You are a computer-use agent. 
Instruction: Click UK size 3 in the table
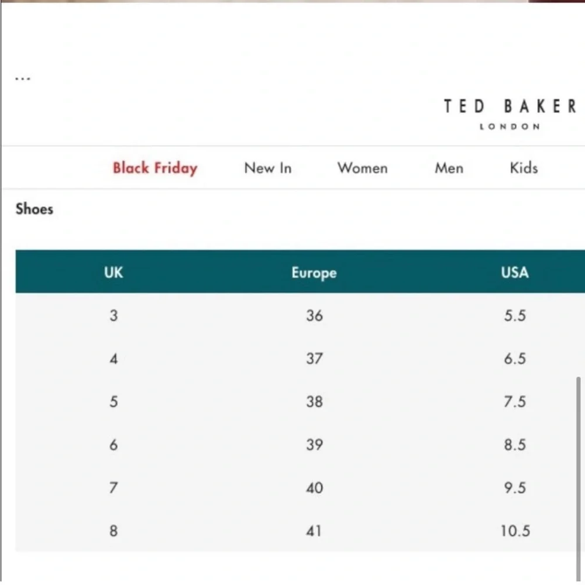coord(113,315)
